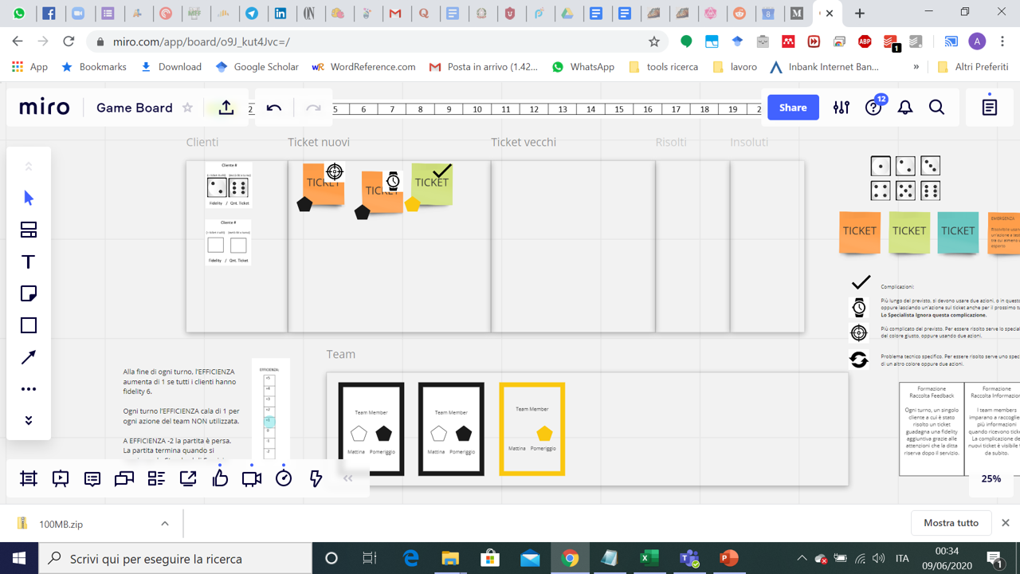1020x574 pixels.
Task: Click Mostra tutto in downloads bar
Action: (x=951, y=523)
